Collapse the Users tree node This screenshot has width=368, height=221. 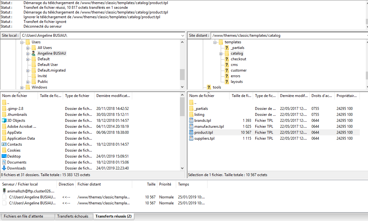pyautogui.click(x=22, y=42)
